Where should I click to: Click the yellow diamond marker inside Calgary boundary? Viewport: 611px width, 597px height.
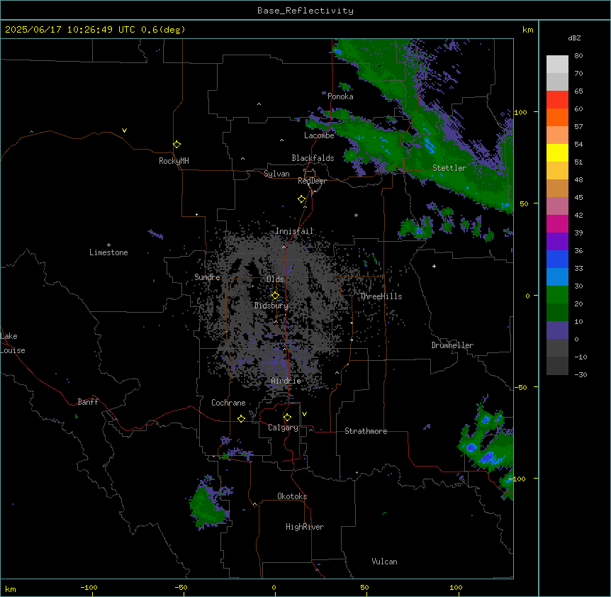pos(287,418)
